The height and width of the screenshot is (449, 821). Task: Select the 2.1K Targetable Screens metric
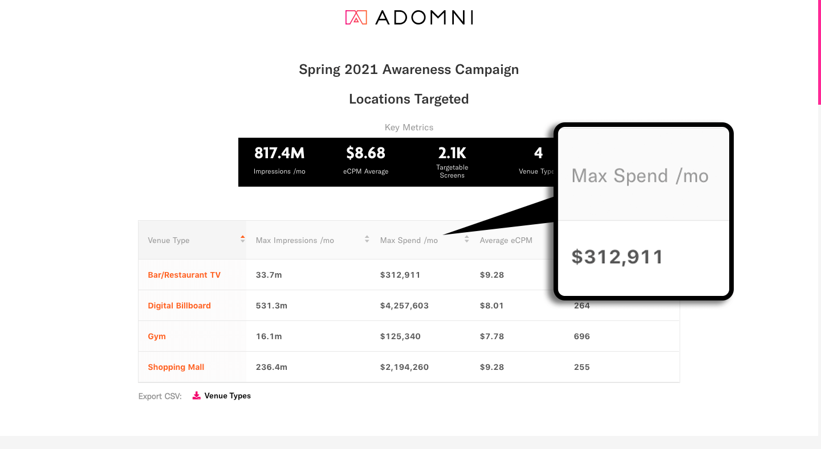pos(452,162)
